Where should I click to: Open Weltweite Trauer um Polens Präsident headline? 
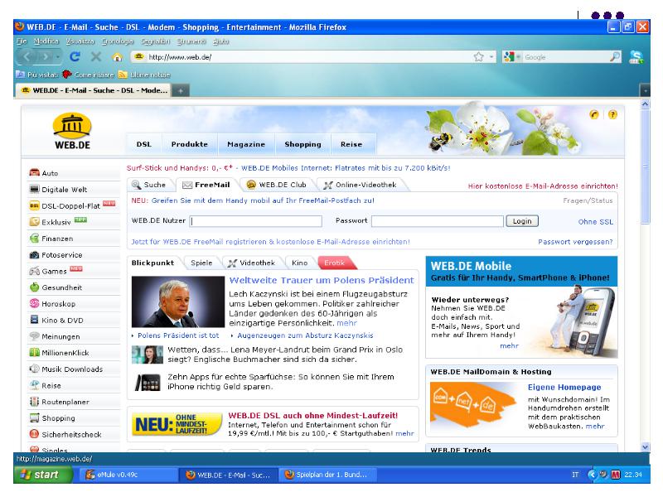coord(322,280)
